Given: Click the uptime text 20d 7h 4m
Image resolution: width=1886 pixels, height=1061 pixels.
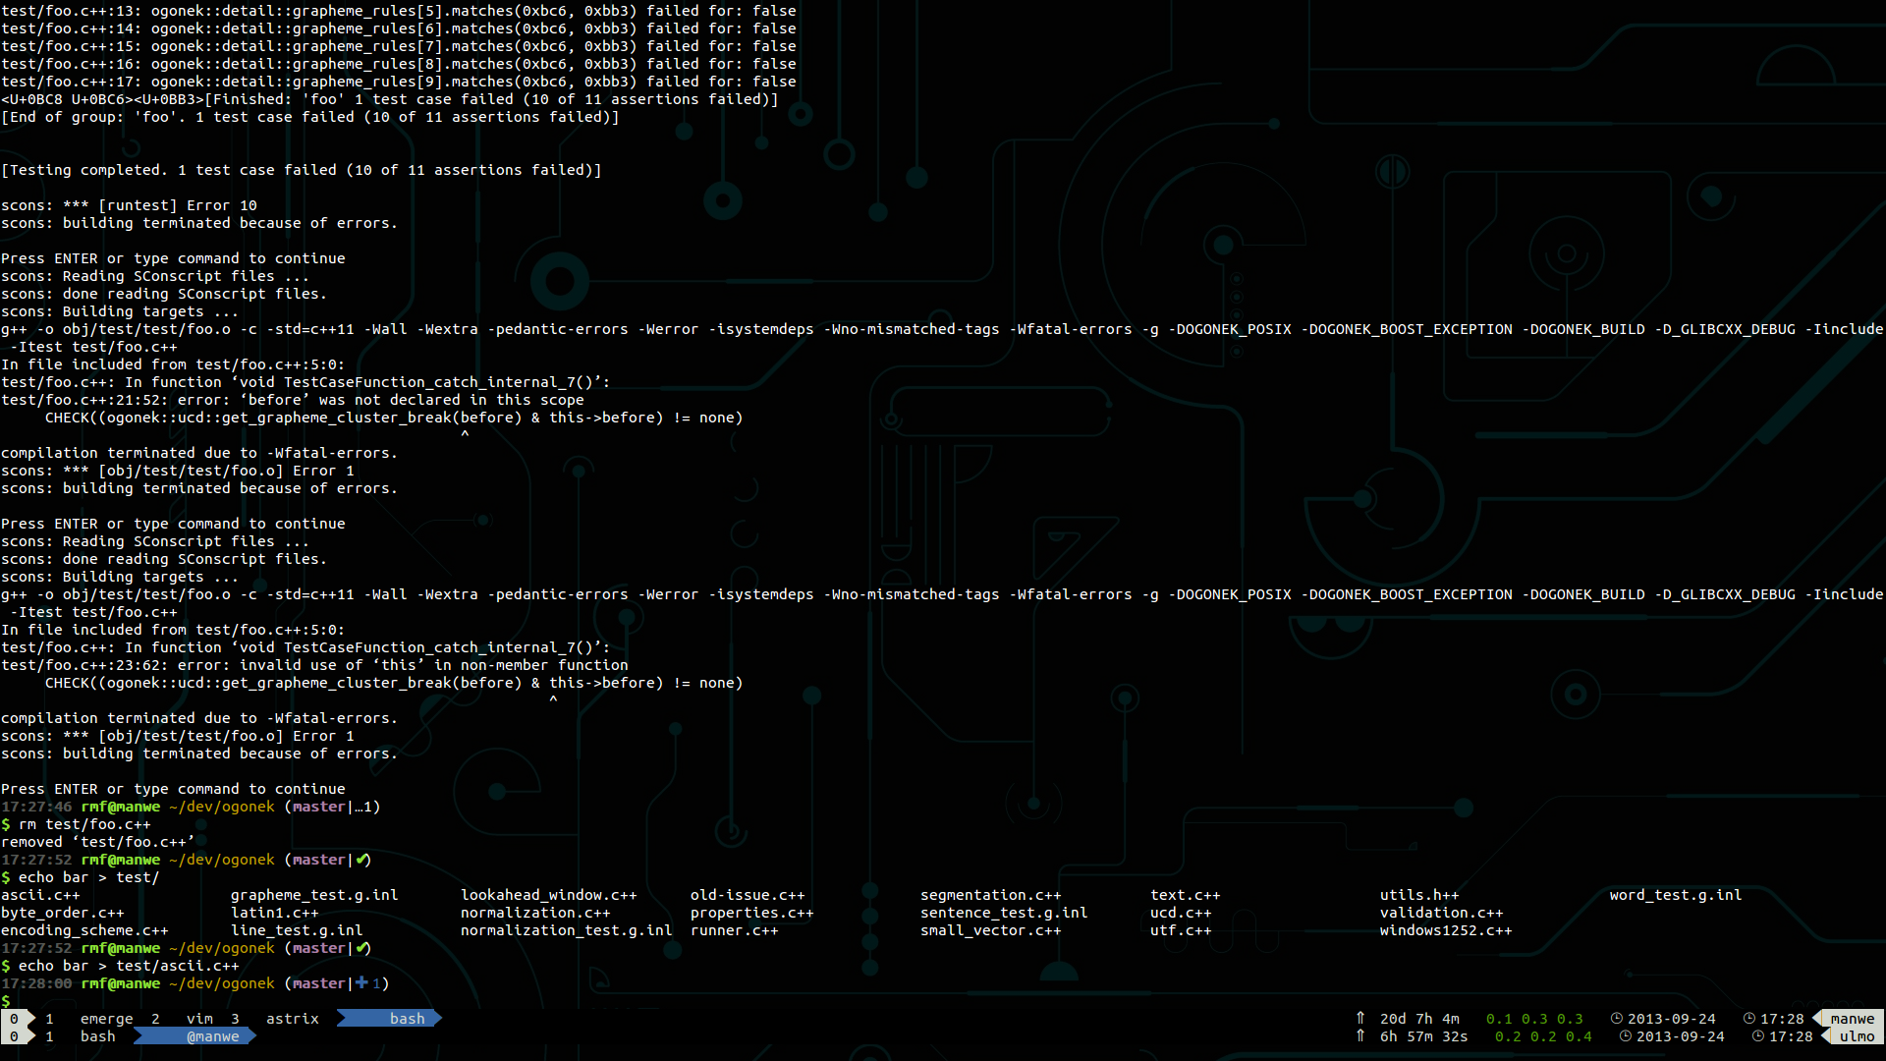Looking at the screenshot, I should (x=1419, y=1019).
